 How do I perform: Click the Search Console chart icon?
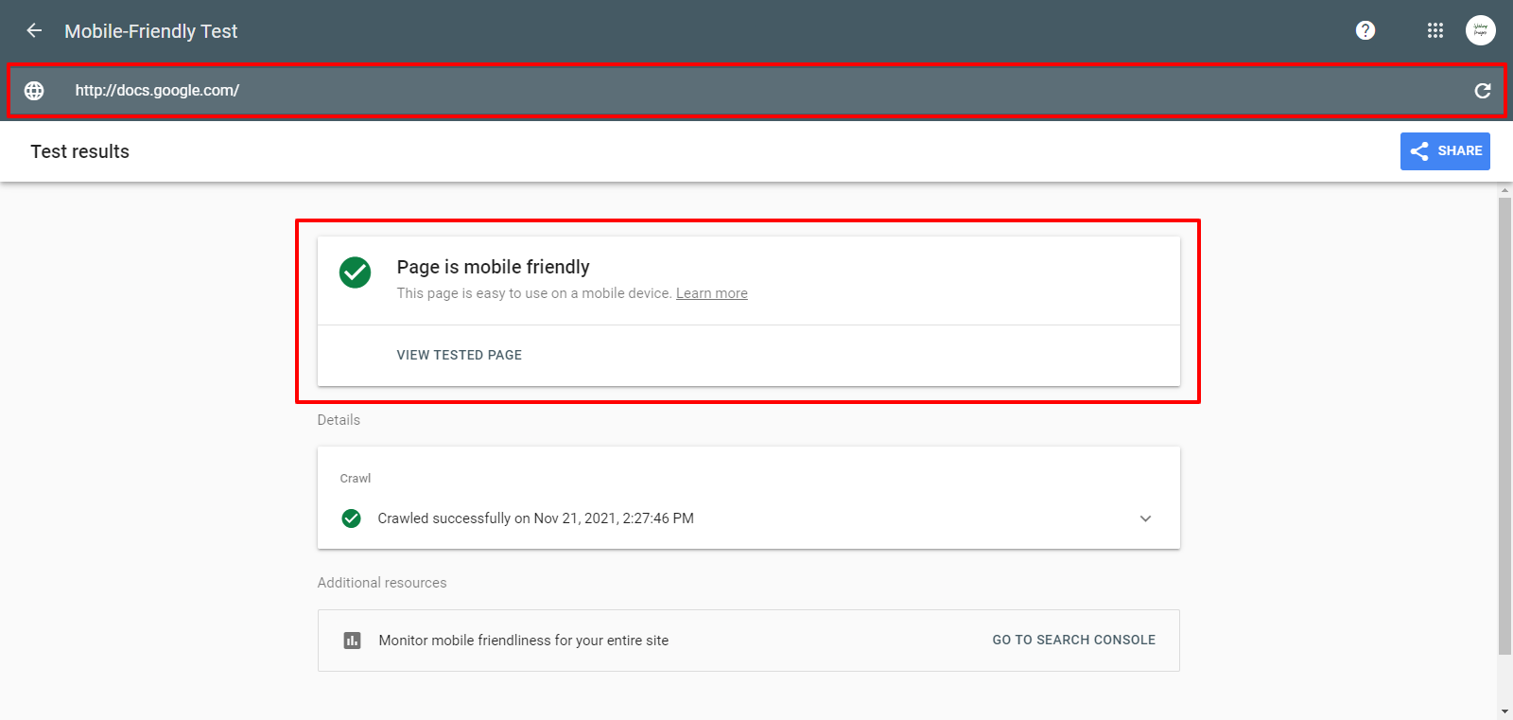353,641
